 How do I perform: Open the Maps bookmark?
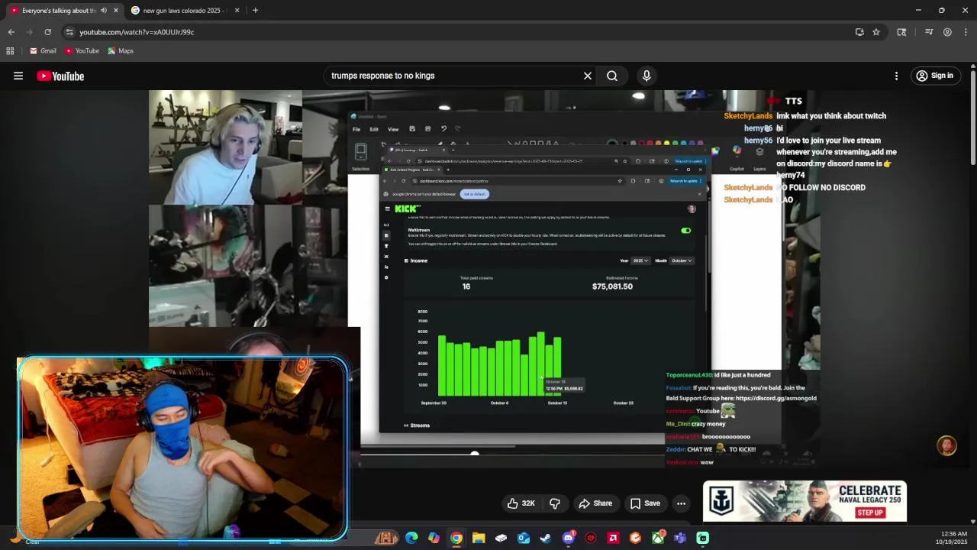(121, 51)
